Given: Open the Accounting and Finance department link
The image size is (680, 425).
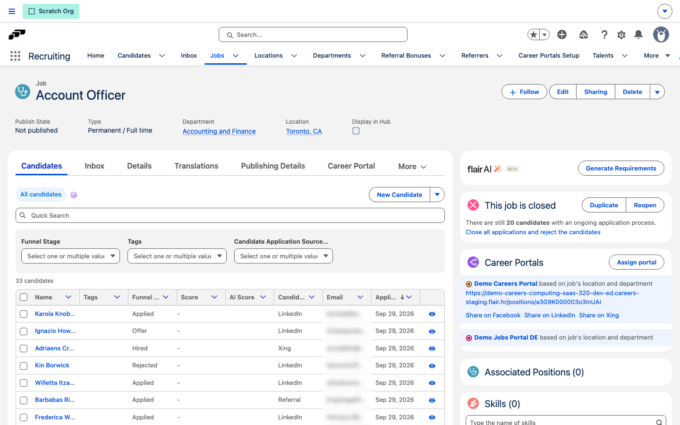Looking at the screenshot, I should pyautogui.click(x=219, y=131).
